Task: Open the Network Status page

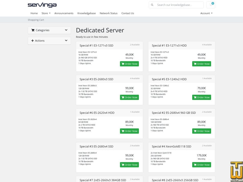Action: [x=108, y=13]
